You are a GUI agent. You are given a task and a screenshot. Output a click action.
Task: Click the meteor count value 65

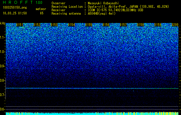point(42,13)
